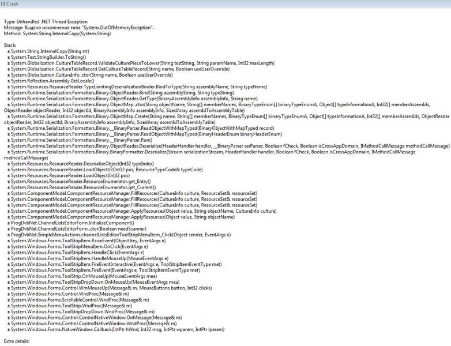451x346 pixels.
Task: Click the TypeLimitingDeserializationBinder.BindToType line
Action: coord(137,87)
